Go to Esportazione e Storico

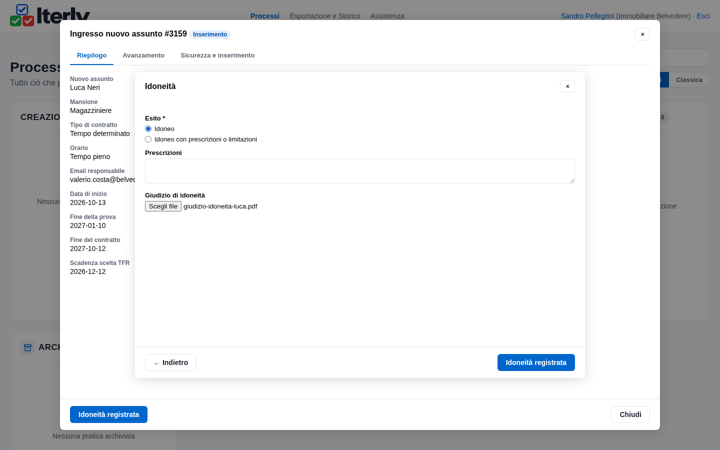click(x=325, y=16)
